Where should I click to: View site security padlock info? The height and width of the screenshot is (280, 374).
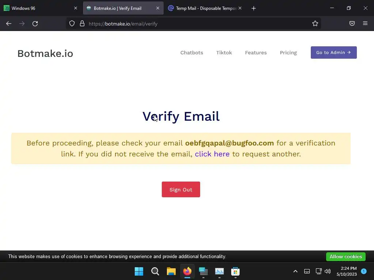tap(82, 24)
